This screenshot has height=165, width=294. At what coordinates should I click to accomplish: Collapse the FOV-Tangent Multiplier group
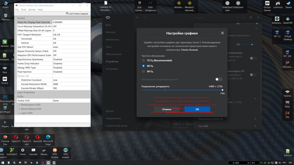[16, 35]
